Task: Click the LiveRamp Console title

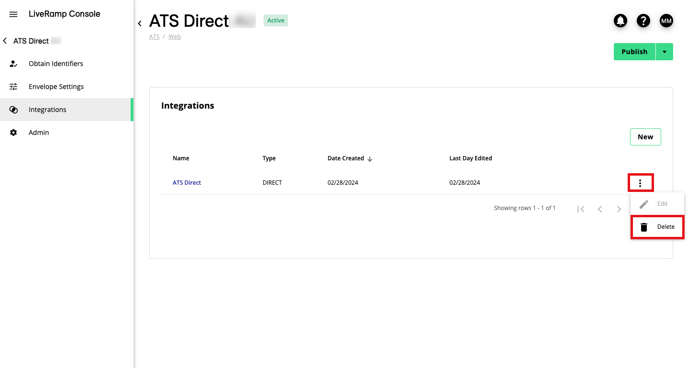Action: pyautogui.click(x=65, y=14)
